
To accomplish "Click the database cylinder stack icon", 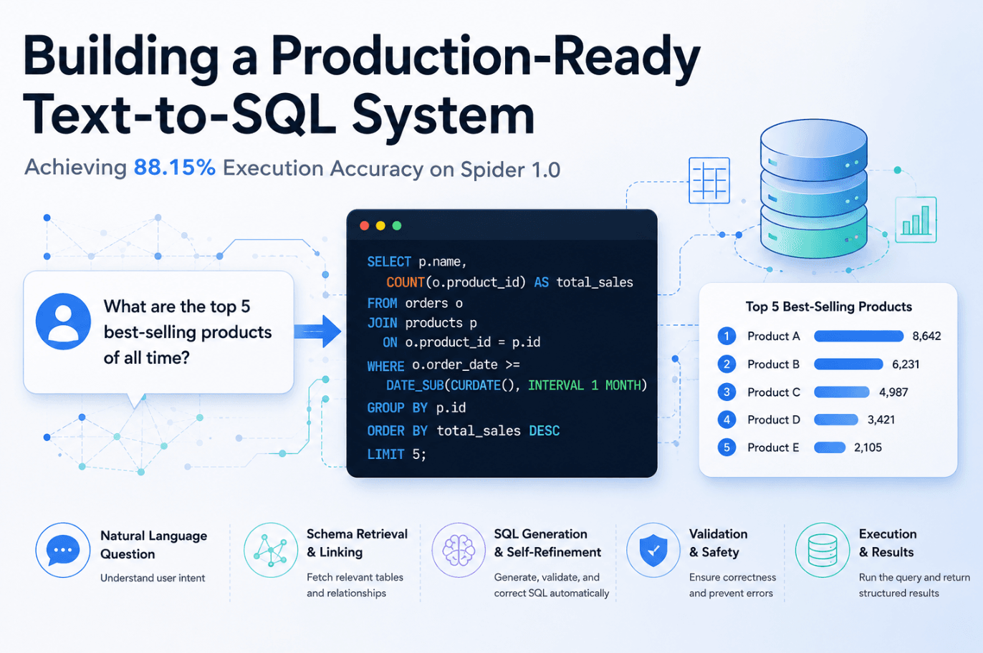I will 813,190.
